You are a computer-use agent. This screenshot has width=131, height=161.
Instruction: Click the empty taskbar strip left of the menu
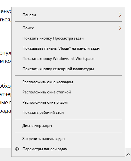(5, 154)
